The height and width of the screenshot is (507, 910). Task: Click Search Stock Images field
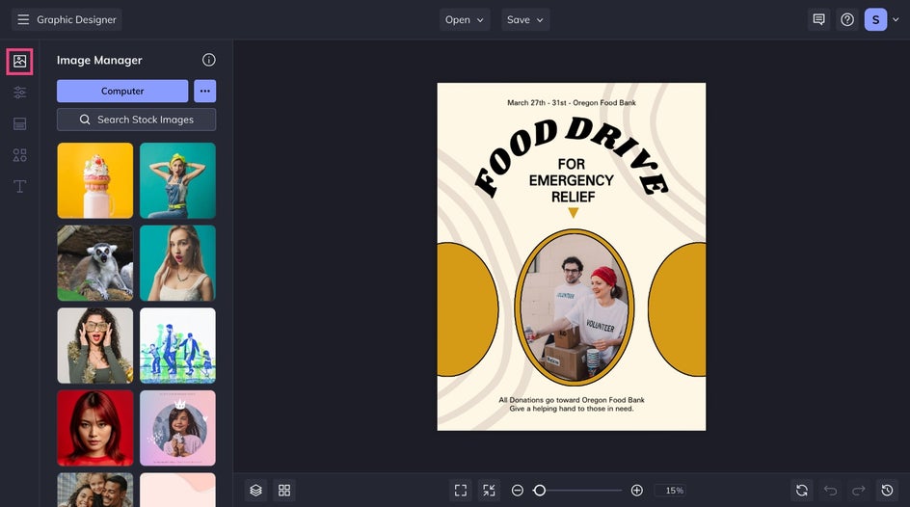pyautogui.click(x=136, y=120)
